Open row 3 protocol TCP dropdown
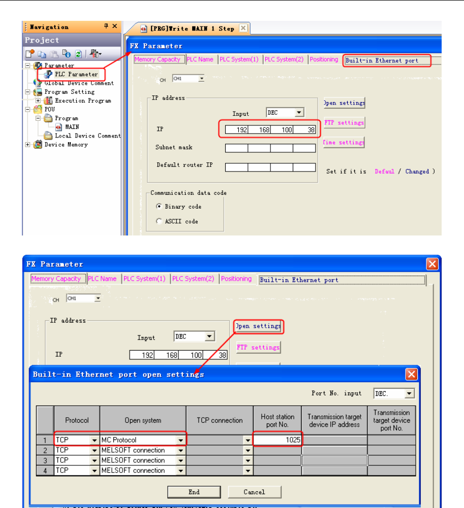This screenshot has height=508, width=464. click(95, 460)
